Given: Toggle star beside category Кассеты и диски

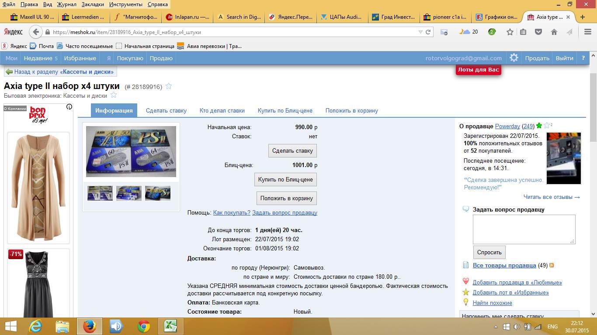Looking at the screenshot, I should 114,95.
